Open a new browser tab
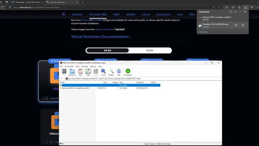Screen dimensions: 259x146 (83, 2)
